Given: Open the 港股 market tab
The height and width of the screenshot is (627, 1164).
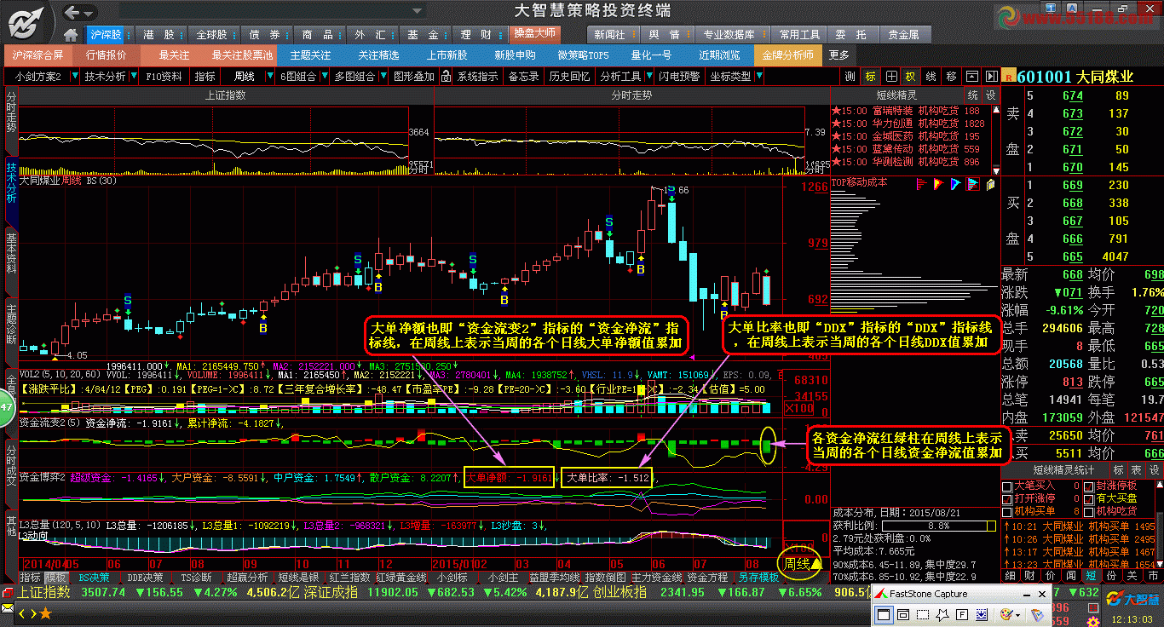Looking at the screenshot, I should click(x=159, y=35).
